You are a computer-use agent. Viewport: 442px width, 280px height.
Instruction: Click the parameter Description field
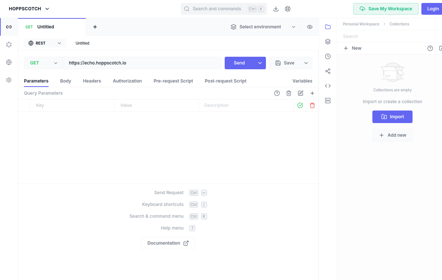pyautogui.click(x=246, y=105)
